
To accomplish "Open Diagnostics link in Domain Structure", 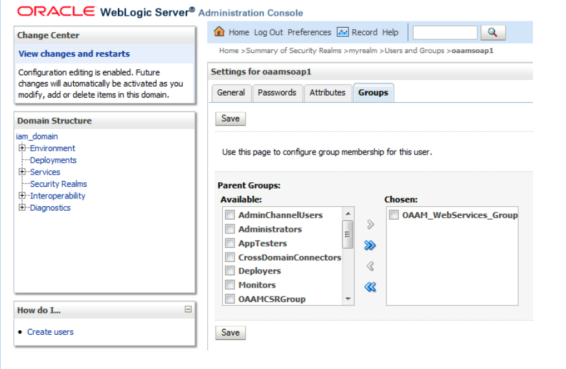I will 50,207.
